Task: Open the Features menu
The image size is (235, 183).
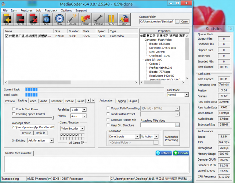Action: click(x=26, y=10)
